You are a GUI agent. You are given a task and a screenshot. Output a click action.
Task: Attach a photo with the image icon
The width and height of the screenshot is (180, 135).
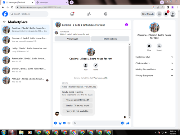click(60, 123)
